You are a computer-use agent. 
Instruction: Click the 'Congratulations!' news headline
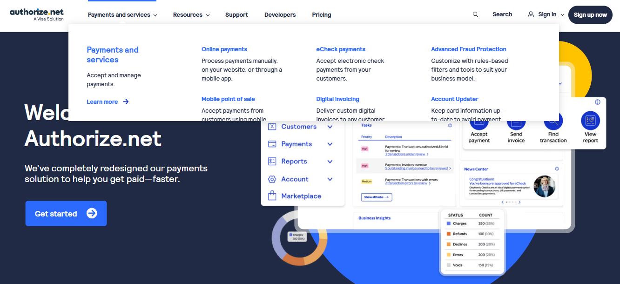click(482, 179)
